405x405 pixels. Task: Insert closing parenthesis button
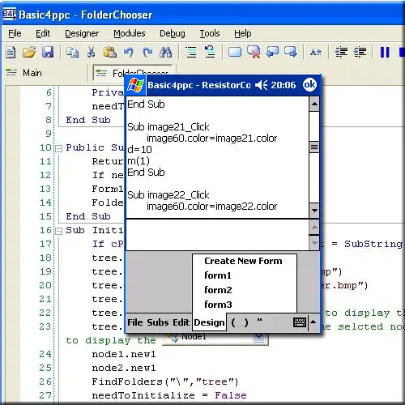click(x=246, y=322)
